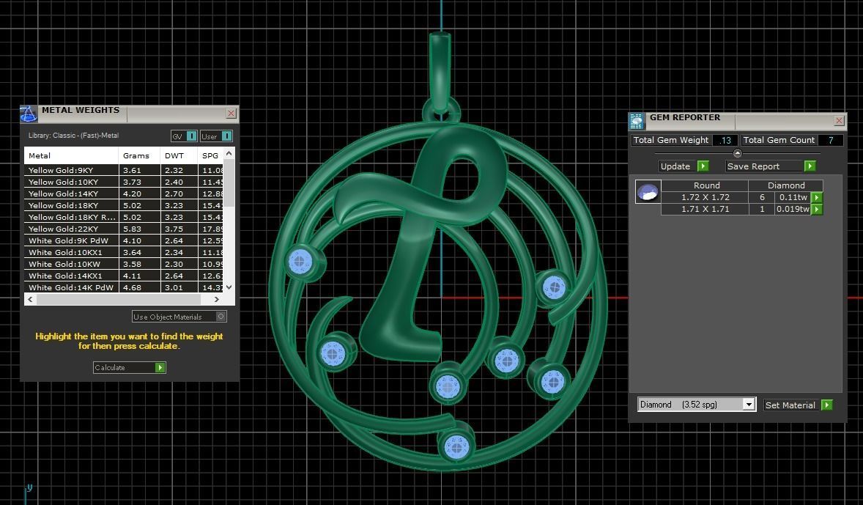Click the Update button in Gem Reporter

pyautogui.click(x=684, y=166)
